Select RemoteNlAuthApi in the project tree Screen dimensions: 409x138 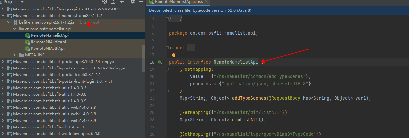click(x=48, y=48)
